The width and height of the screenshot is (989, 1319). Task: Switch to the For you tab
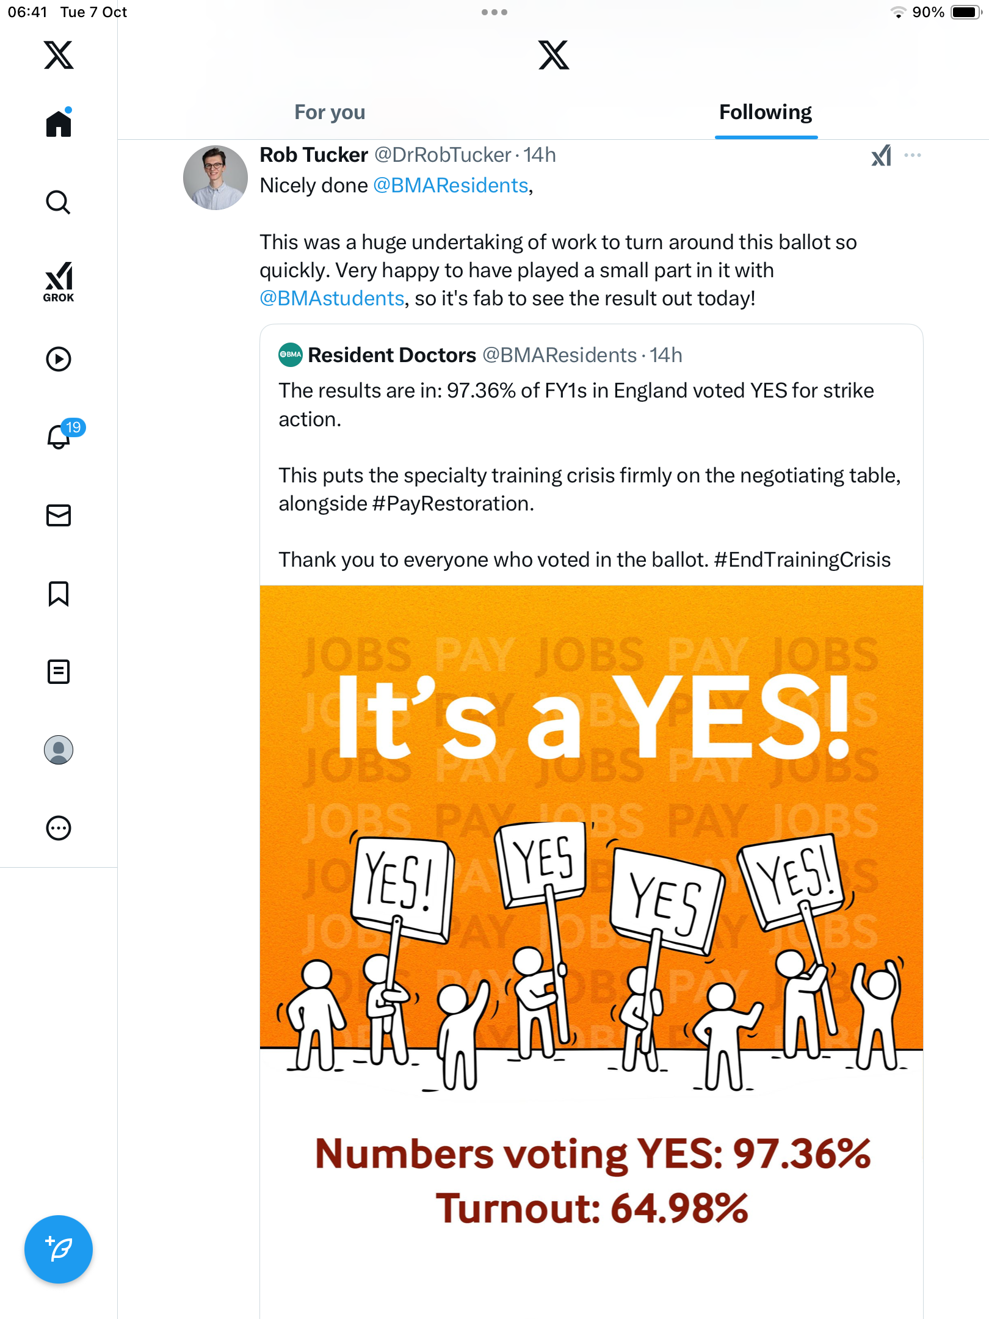coord(330,112)
